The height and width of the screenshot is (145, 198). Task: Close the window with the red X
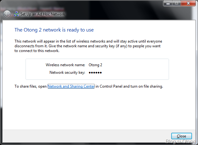pos(188,3)
